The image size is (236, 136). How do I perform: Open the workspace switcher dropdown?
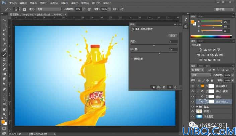[x=224, y=9]
